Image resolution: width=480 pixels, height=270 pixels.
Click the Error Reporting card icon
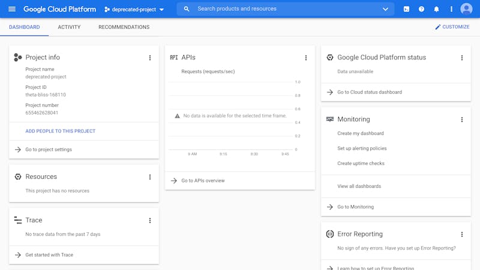click(x=329, y=234)
